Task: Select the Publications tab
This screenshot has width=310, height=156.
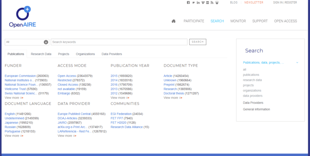Action: 16,54
